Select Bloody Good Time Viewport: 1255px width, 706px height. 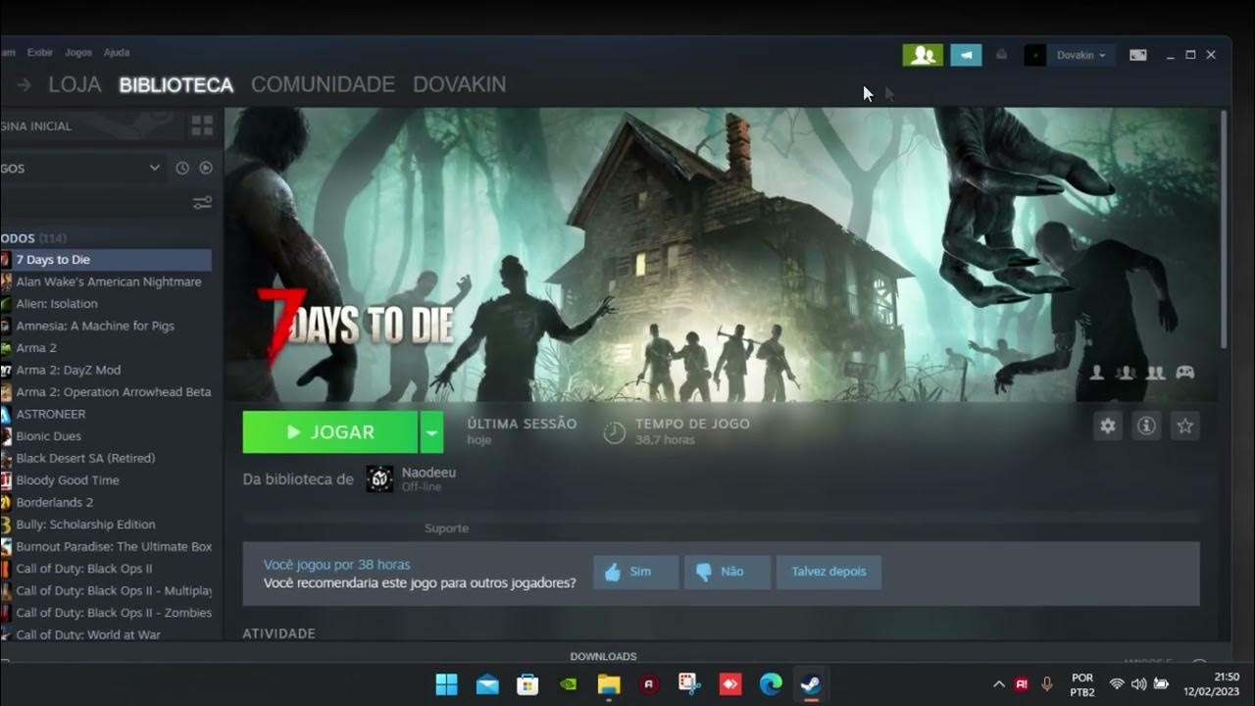pos(106,480)
